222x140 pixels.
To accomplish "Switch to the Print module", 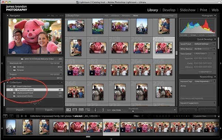I will click(x=203, y=10).
